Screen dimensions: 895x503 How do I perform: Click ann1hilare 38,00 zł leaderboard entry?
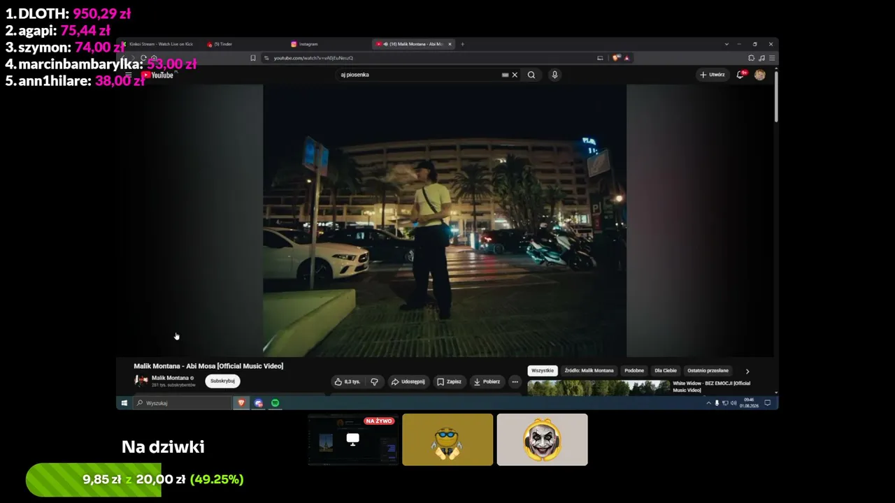75,81
